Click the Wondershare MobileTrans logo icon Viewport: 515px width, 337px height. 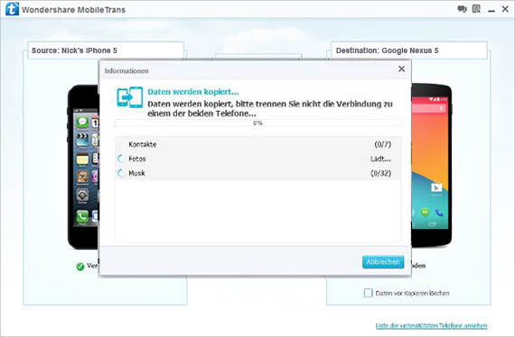point(12,9)
